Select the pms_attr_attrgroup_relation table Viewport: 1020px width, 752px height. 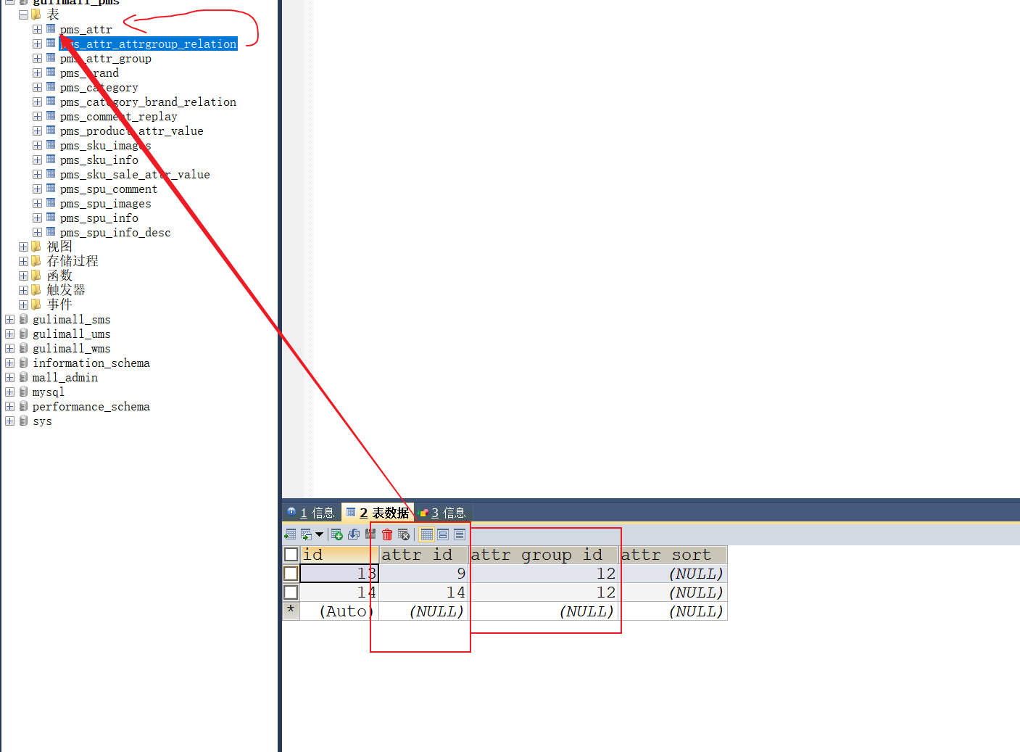(x=149, y=44)
